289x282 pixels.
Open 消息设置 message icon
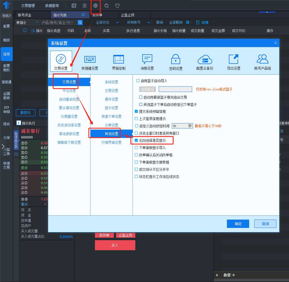tap(147, 62)
